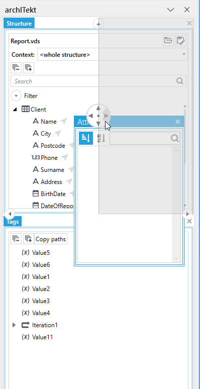Close the floating attributes panel

pos(178,122)
